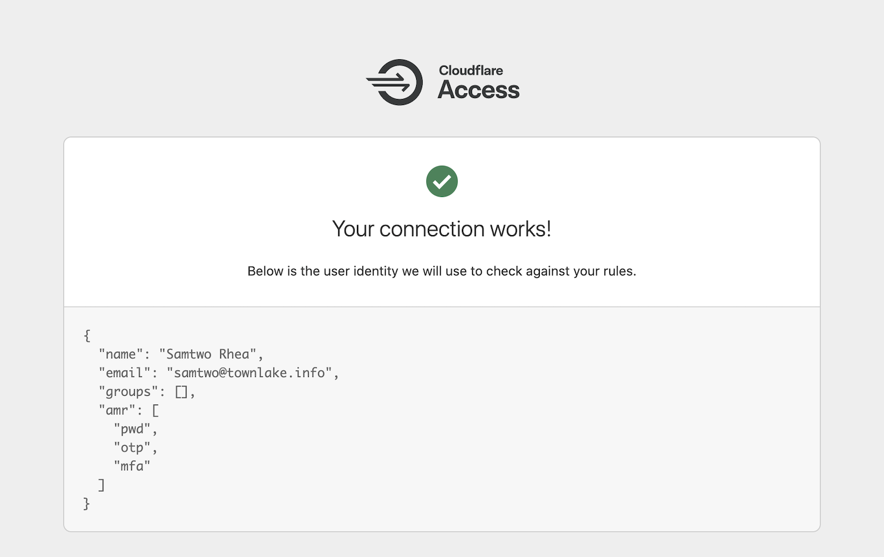This screenshot has width=884, height=557.
Task: Select the "name" key in JSON
Action: pos(121,354)
